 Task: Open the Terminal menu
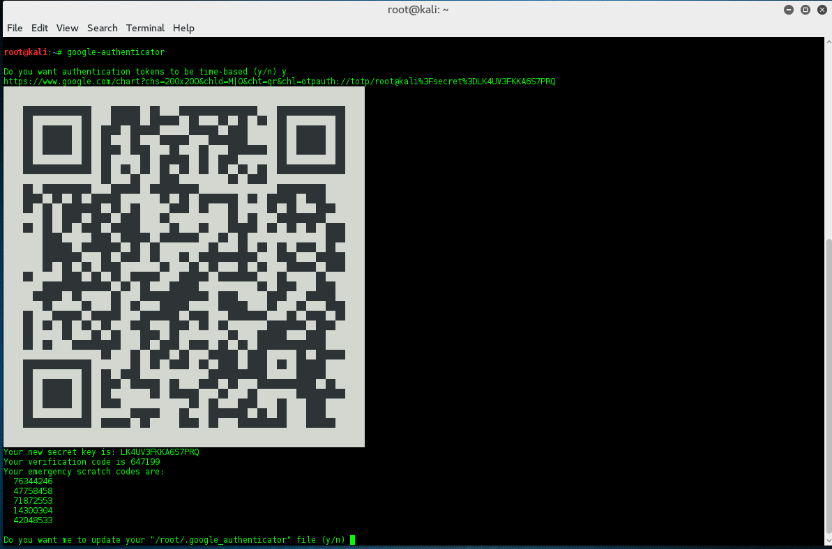coord(145,28)
